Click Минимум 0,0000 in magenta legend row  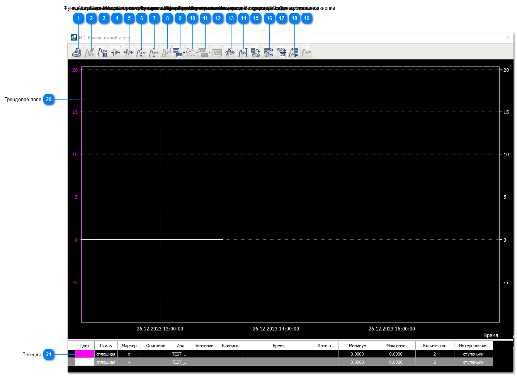tap(357, 354)
